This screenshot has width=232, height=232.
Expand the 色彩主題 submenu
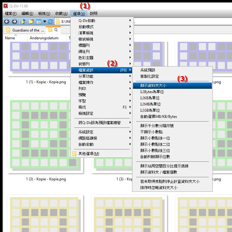tap(102, 58)
